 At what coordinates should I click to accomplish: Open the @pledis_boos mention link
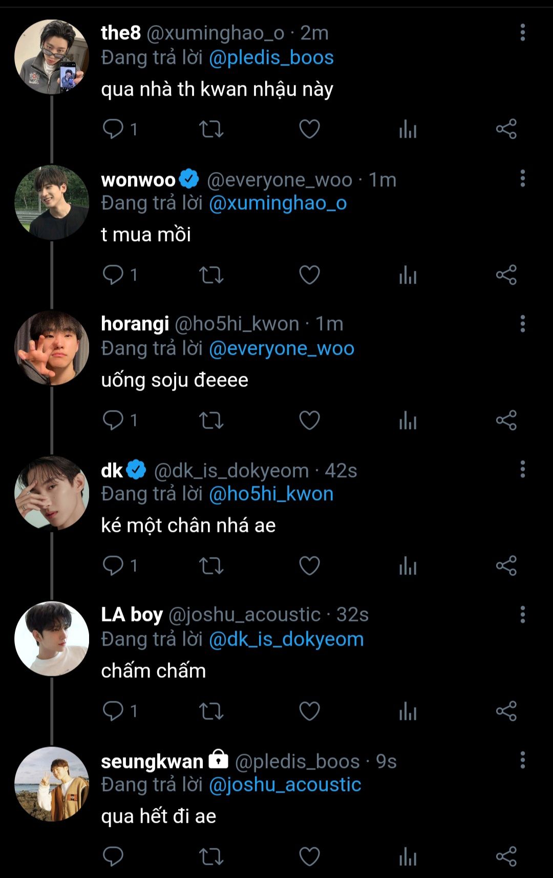271,58
